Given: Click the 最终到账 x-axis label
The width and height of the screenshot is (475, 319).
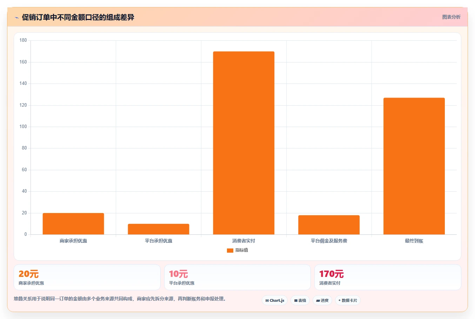Looking at the screenshot, I should [414, 241].
